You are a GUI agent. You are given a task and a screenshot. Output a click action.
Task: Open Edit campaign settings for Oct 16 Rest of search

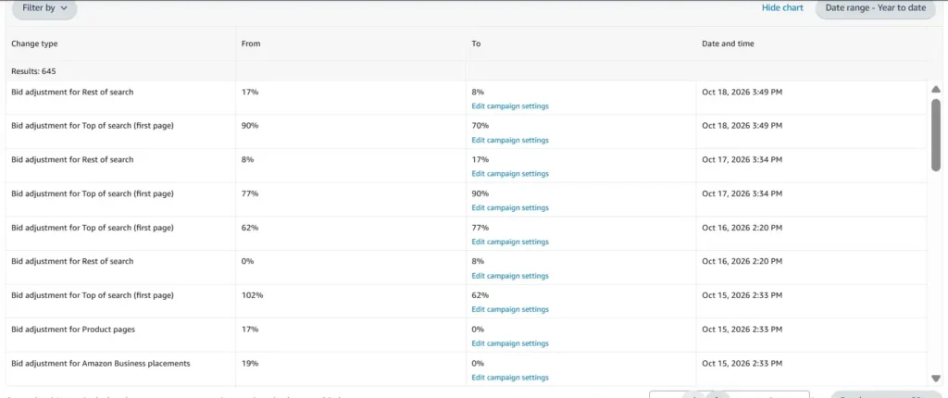coord(510,276)
